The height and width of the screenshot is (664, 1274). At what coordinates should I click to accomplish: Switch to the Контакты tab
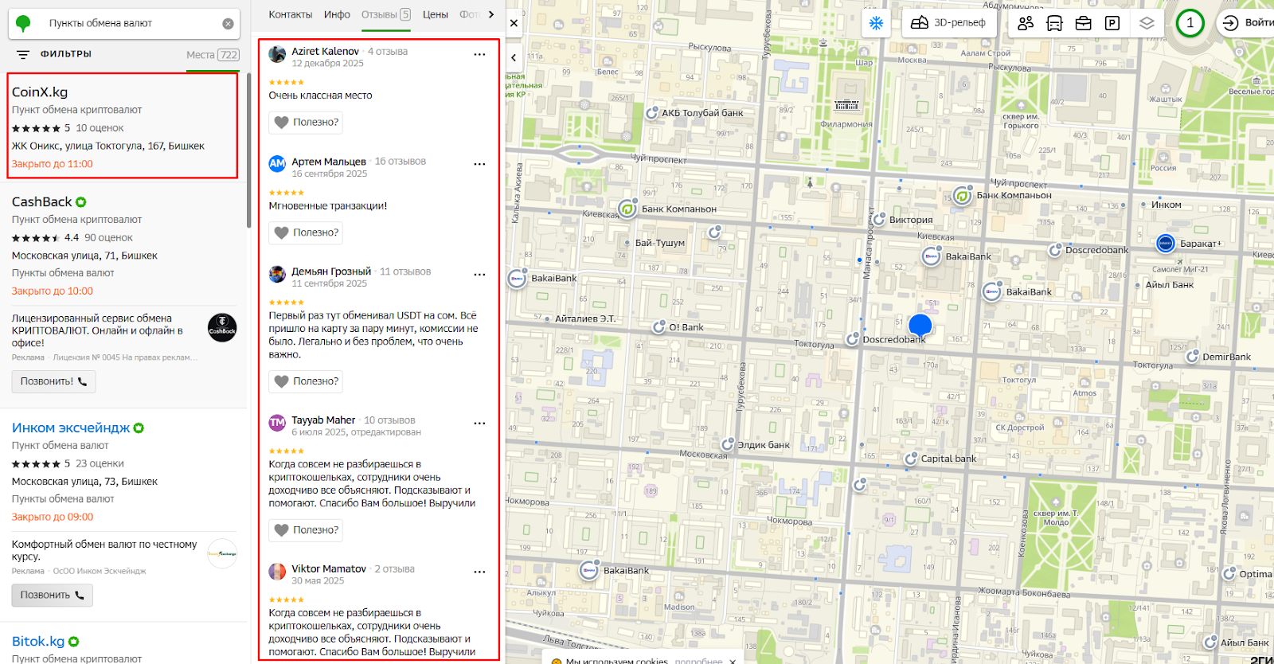[x=290, y=14]
